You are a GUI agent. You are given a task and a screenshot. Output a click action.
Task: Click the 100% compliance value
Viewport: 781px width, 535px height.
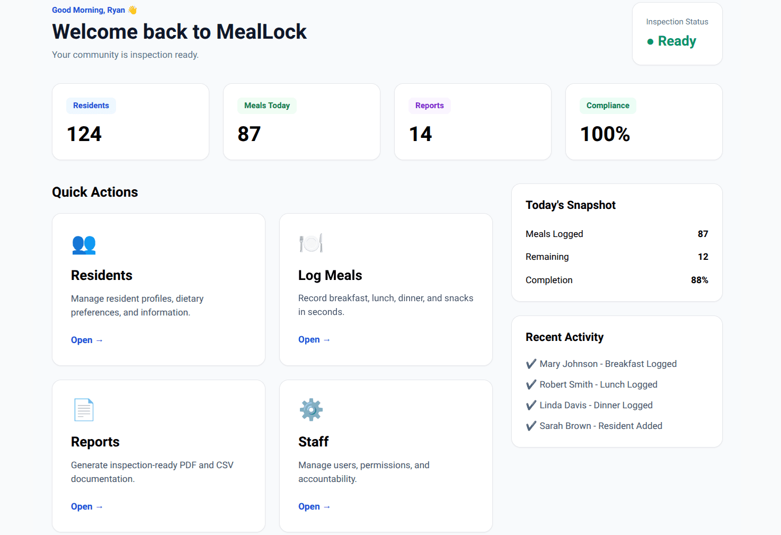click(605, 134)
